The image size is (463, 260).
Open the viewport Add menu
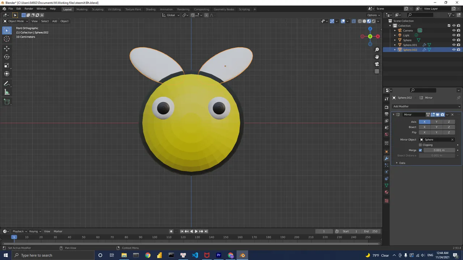tap(55, 21)
